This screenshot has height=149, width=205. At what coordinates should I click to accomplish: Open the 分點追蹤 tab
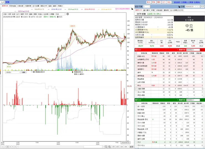click(x=159, y=10)
